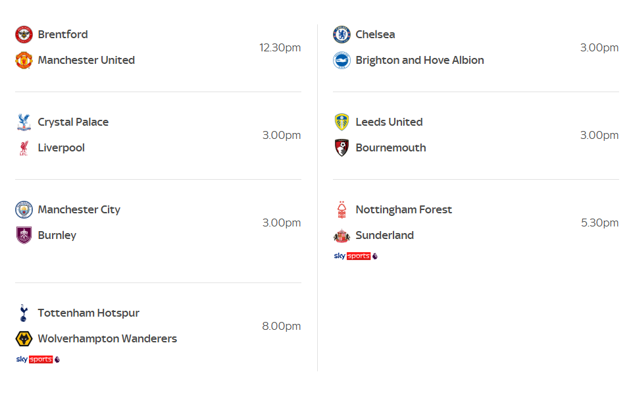Click the Tottenham Hotspur cockerel crest
This screenshot has width=631, height=397.
tap(24, 313)
